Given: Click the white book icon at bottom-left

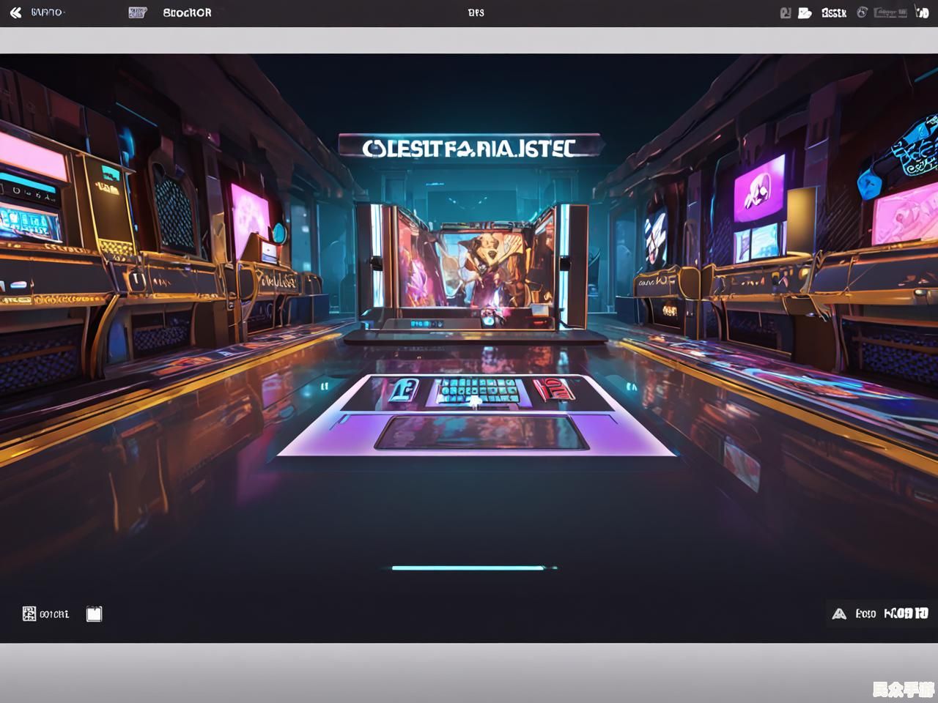Looking at the screenshot, I should [x=94, y=614].
